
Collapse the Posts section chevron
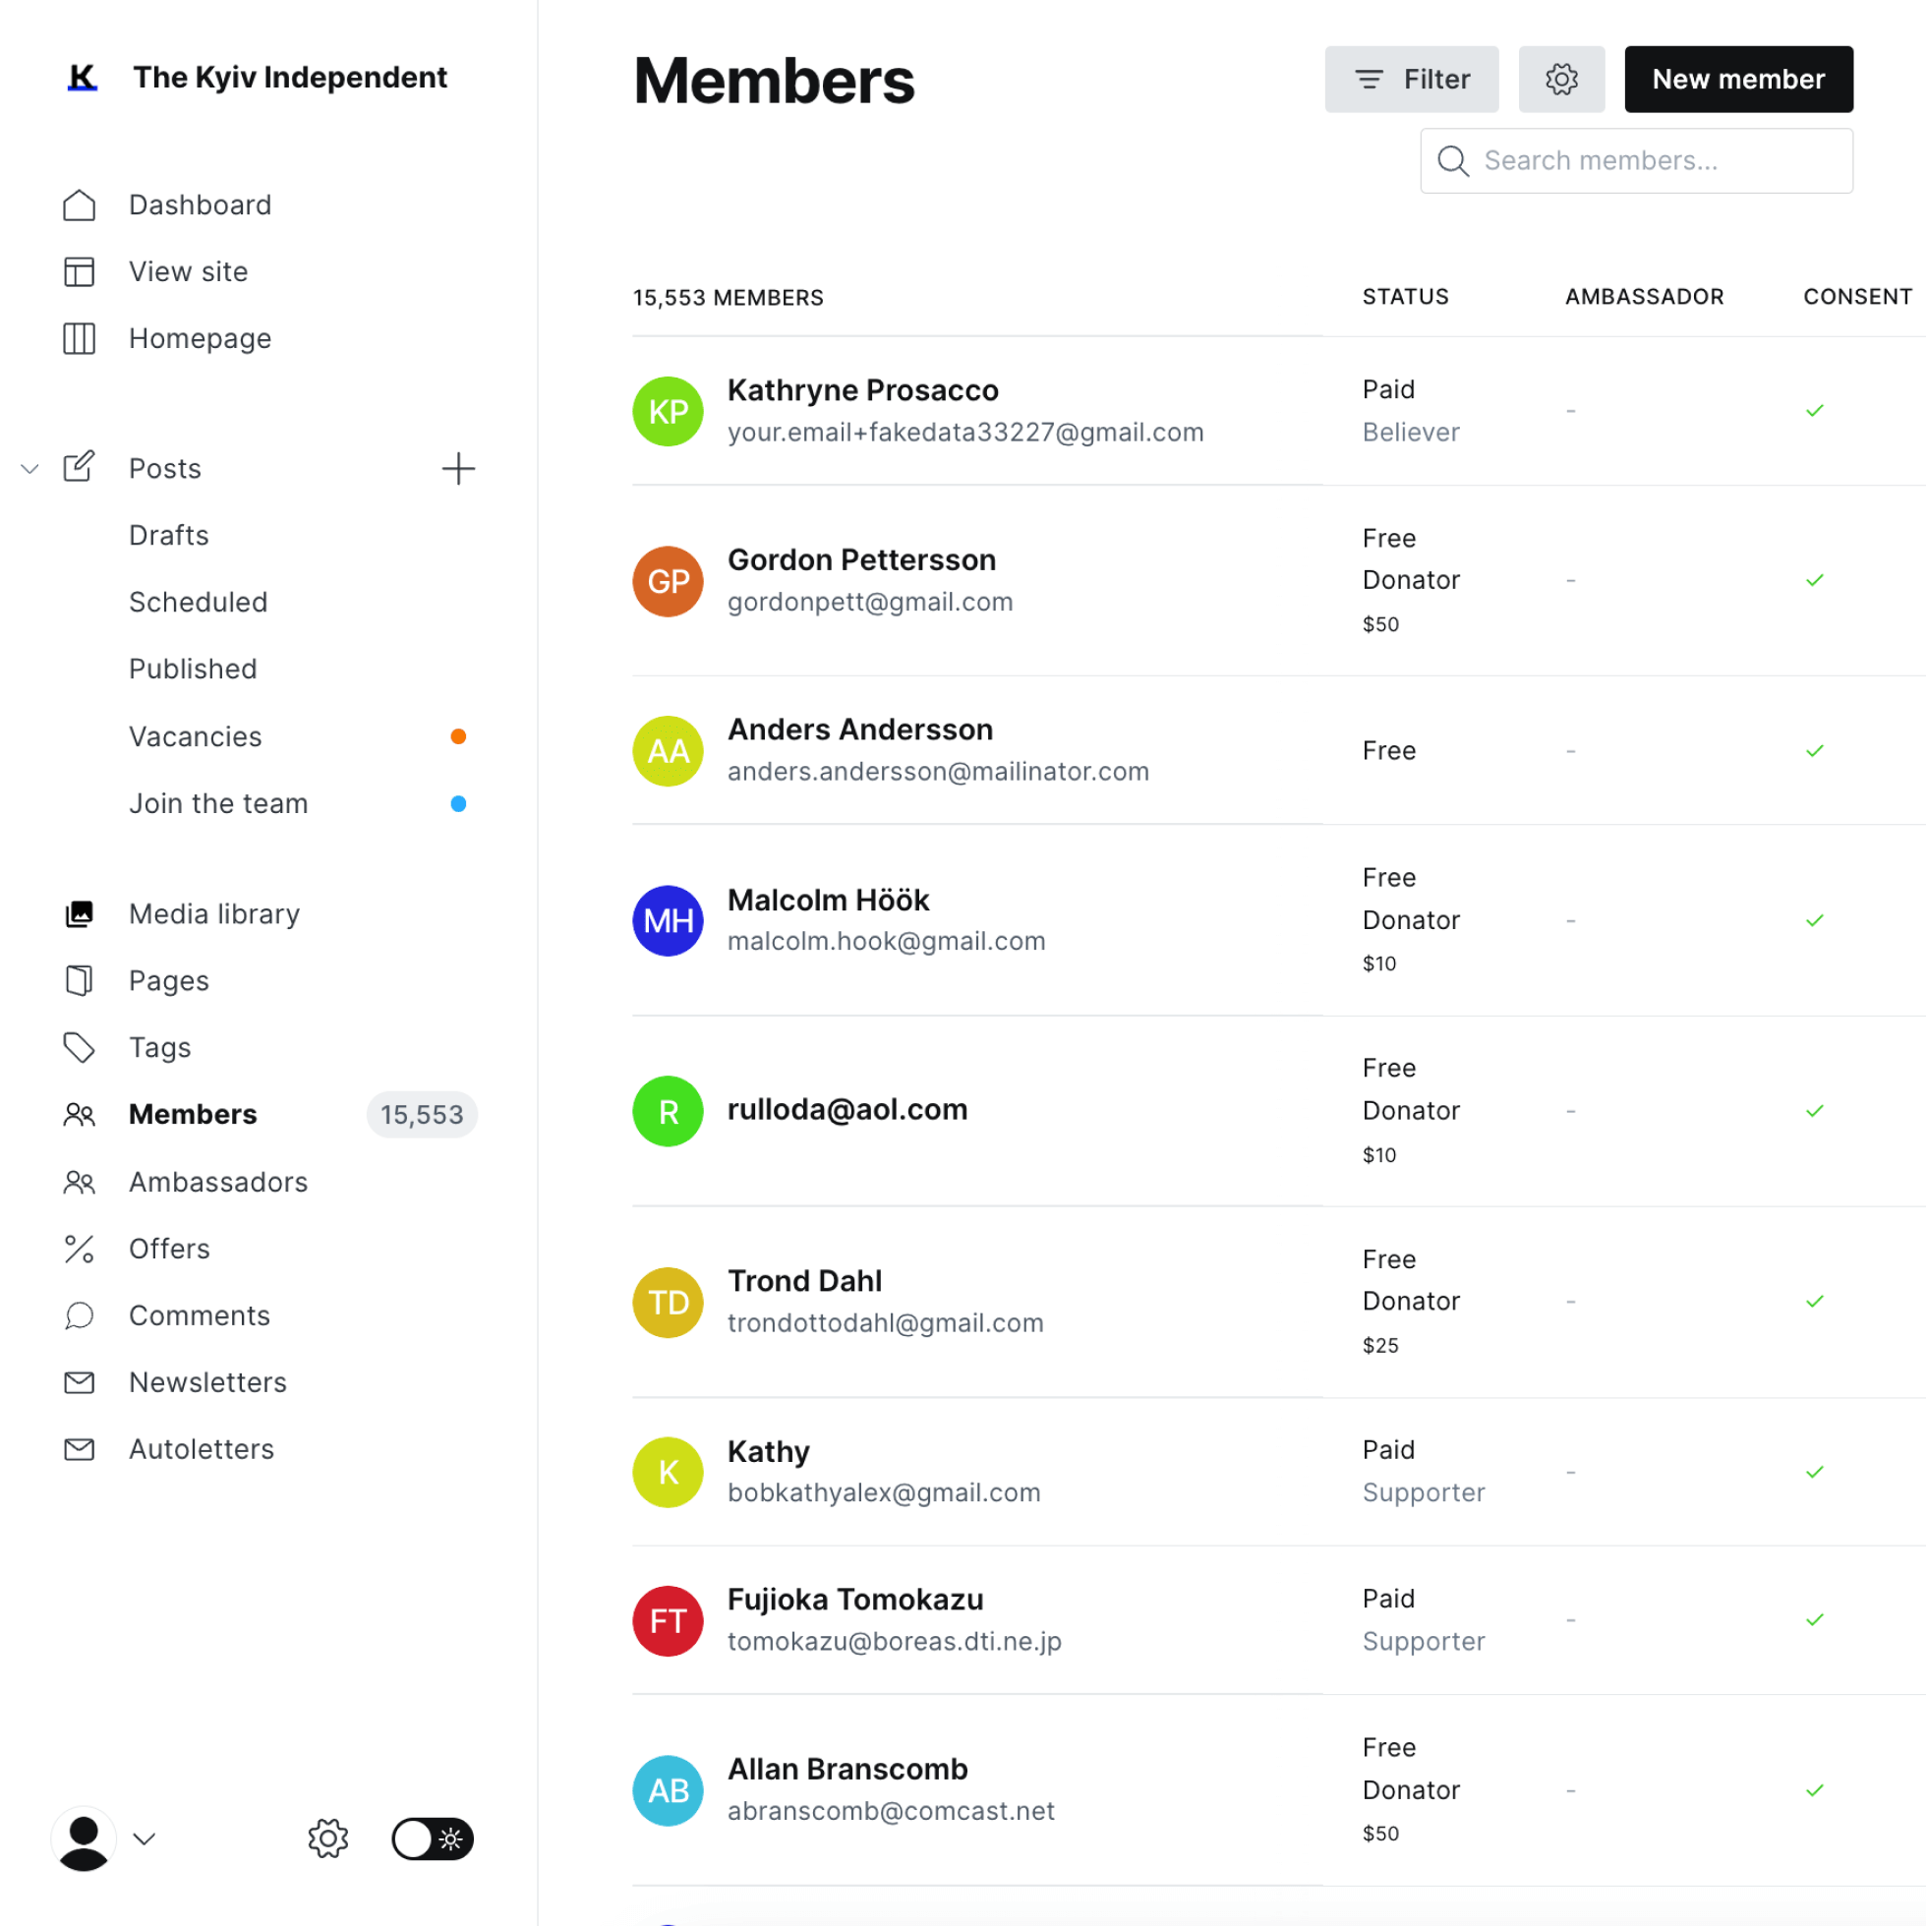(x=29, y=469)
